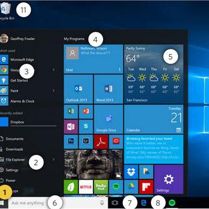The width and height of the screenshot is (209, 209).
Task: Click the Ask me anything search box
Action: [x=58, y=203]
